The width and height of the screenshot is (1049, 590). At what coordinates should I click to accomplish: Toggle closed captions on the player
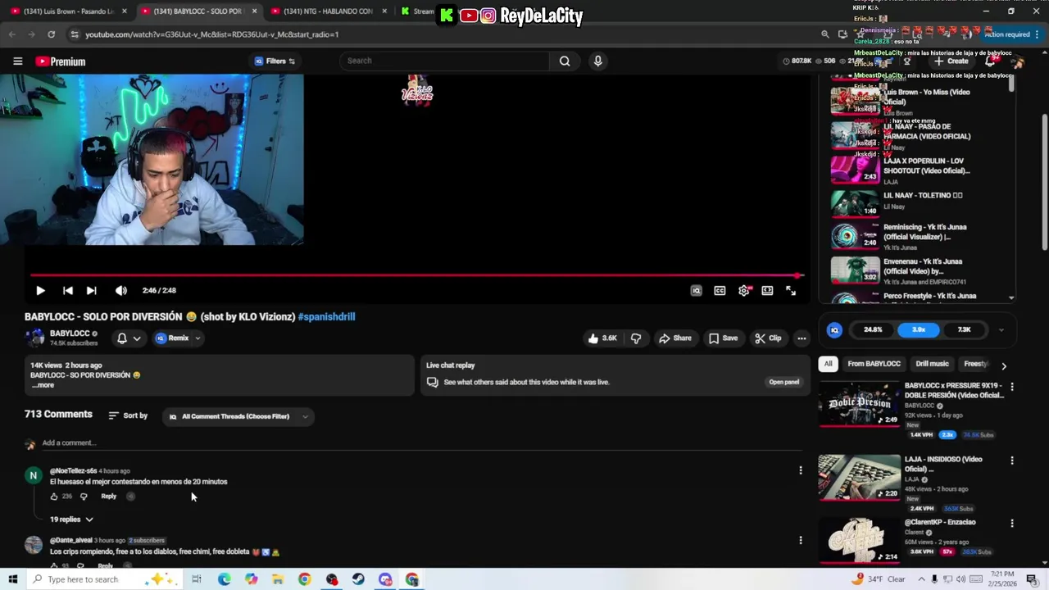point(720,290)
